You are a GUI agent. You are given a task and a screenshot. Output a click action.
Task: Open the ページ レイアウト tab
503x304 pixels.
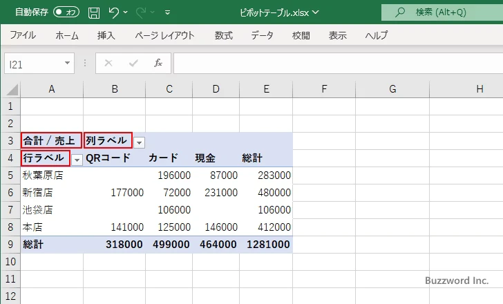(x=164, y=35)
